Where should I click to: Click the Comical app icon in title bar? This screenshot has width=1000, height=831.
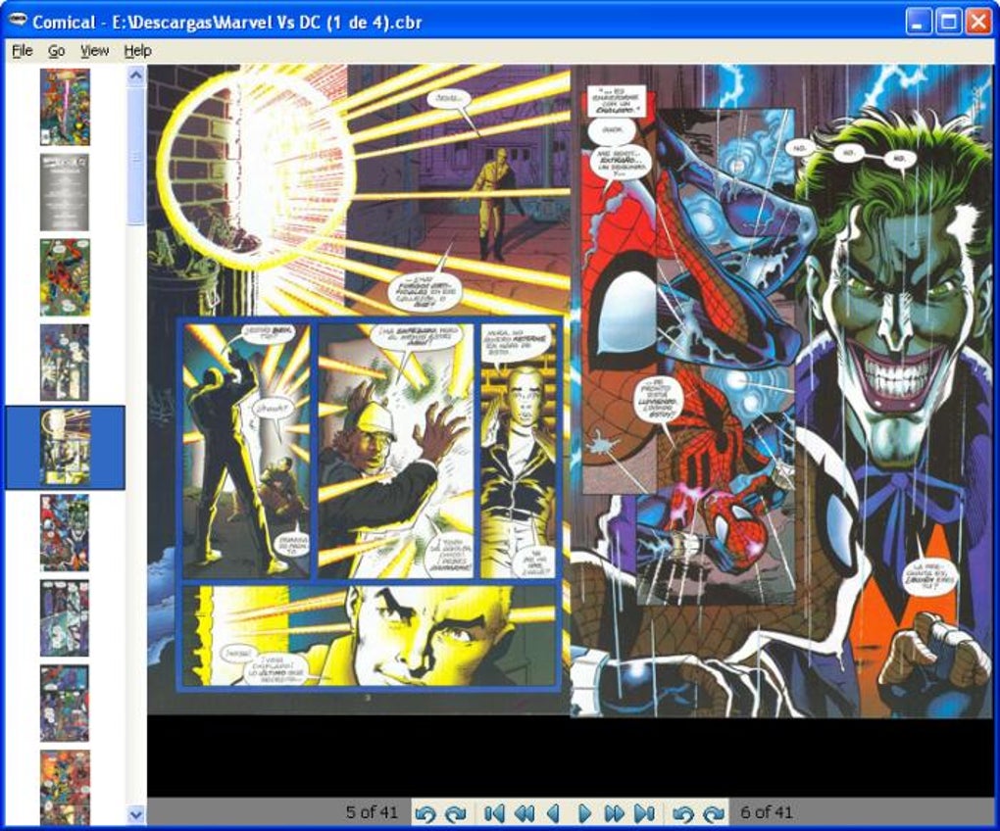click(x=18, y=22)
